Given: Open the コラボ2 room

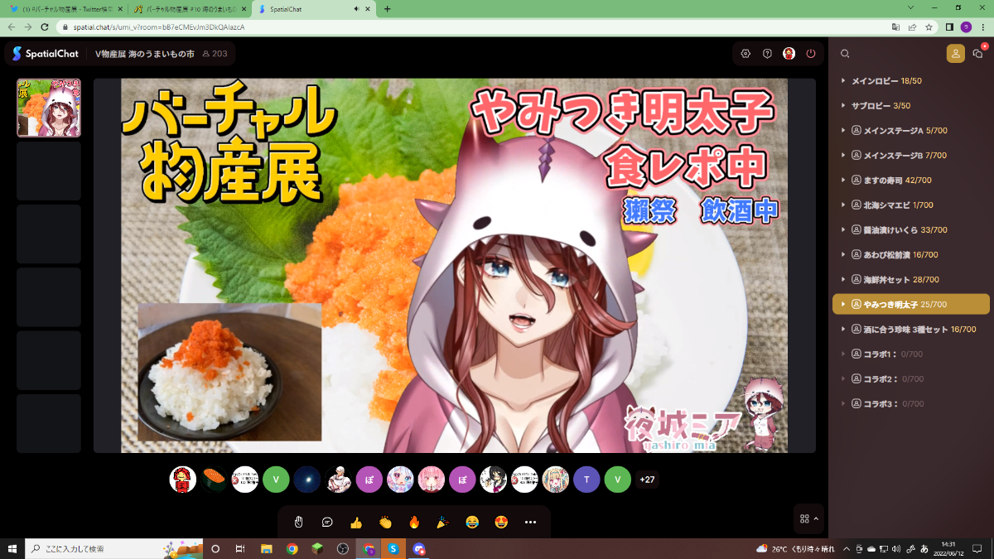Looking at the screenshot, I should [911, 378].
